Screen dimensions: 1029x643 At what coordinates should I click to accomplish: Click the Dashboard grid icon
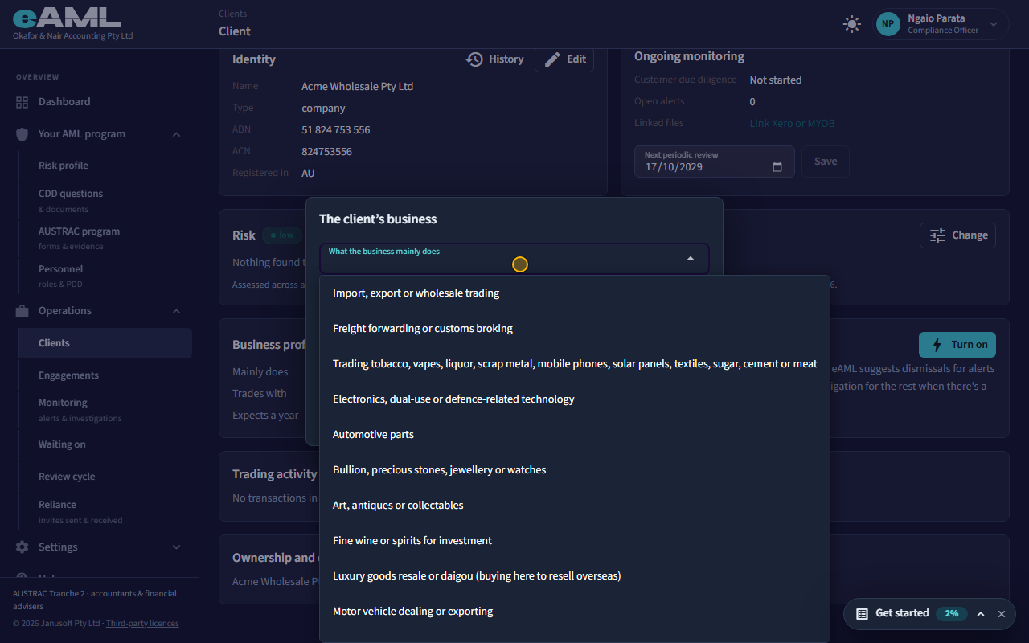[x=23, y=102]
